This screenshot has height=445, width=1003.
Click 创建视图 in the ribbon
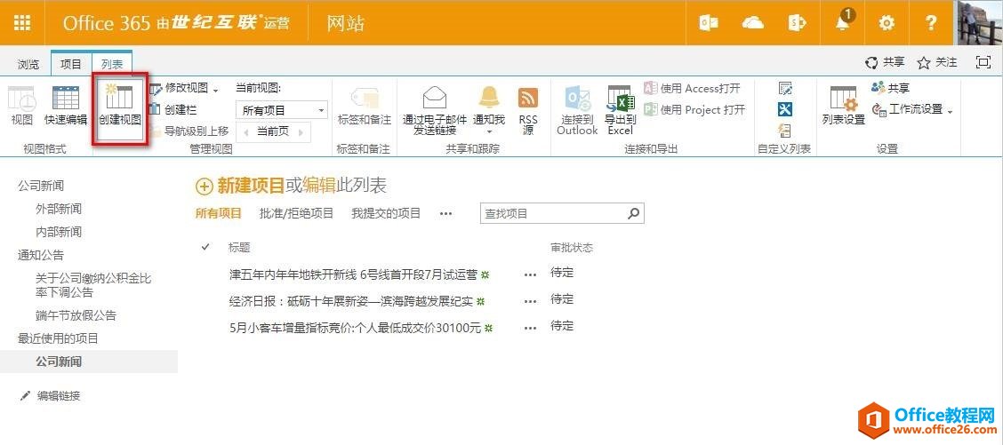click(x=120, y=104)
